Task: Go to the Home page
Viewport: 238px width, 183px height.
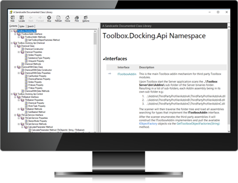Action: coord(68,19)
